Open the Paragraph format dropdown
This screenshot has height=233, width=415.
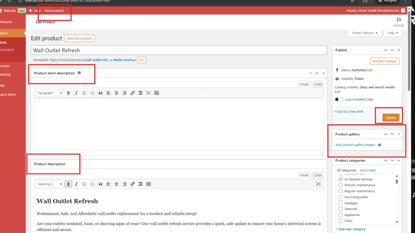point(50,93)
